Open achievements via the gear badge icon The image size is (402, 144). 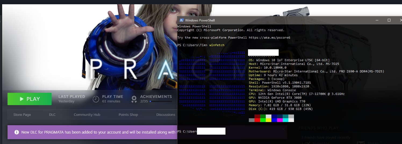(x=134, y=99)
